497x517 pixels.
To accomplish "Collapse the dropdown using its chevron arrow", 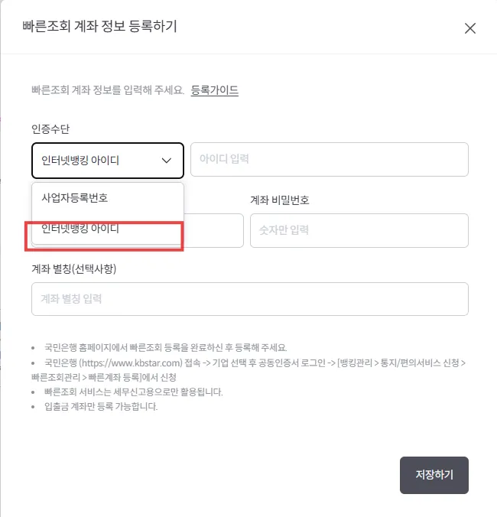I will pos(167,161).
